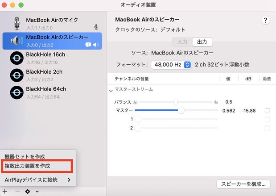Click the channel 1 volume slider

tap(177, 119)
